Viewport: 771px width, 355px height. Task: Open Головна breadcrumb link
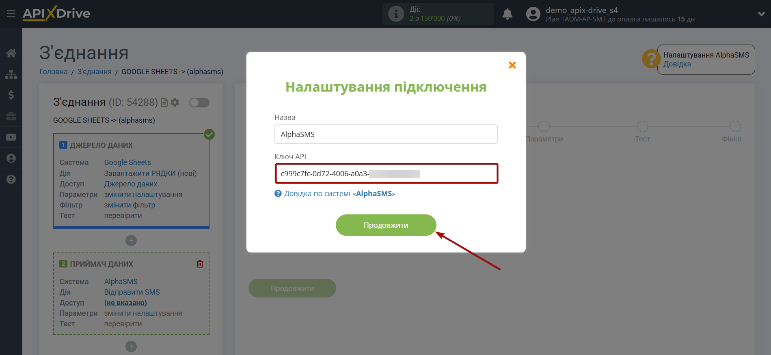click(54, 72)
